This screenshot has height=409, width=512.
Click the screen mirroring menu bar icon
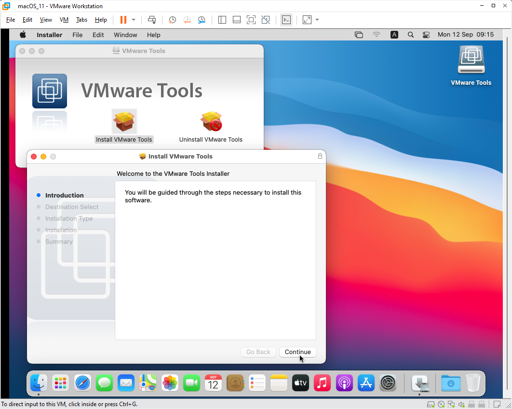coord(359,35)
